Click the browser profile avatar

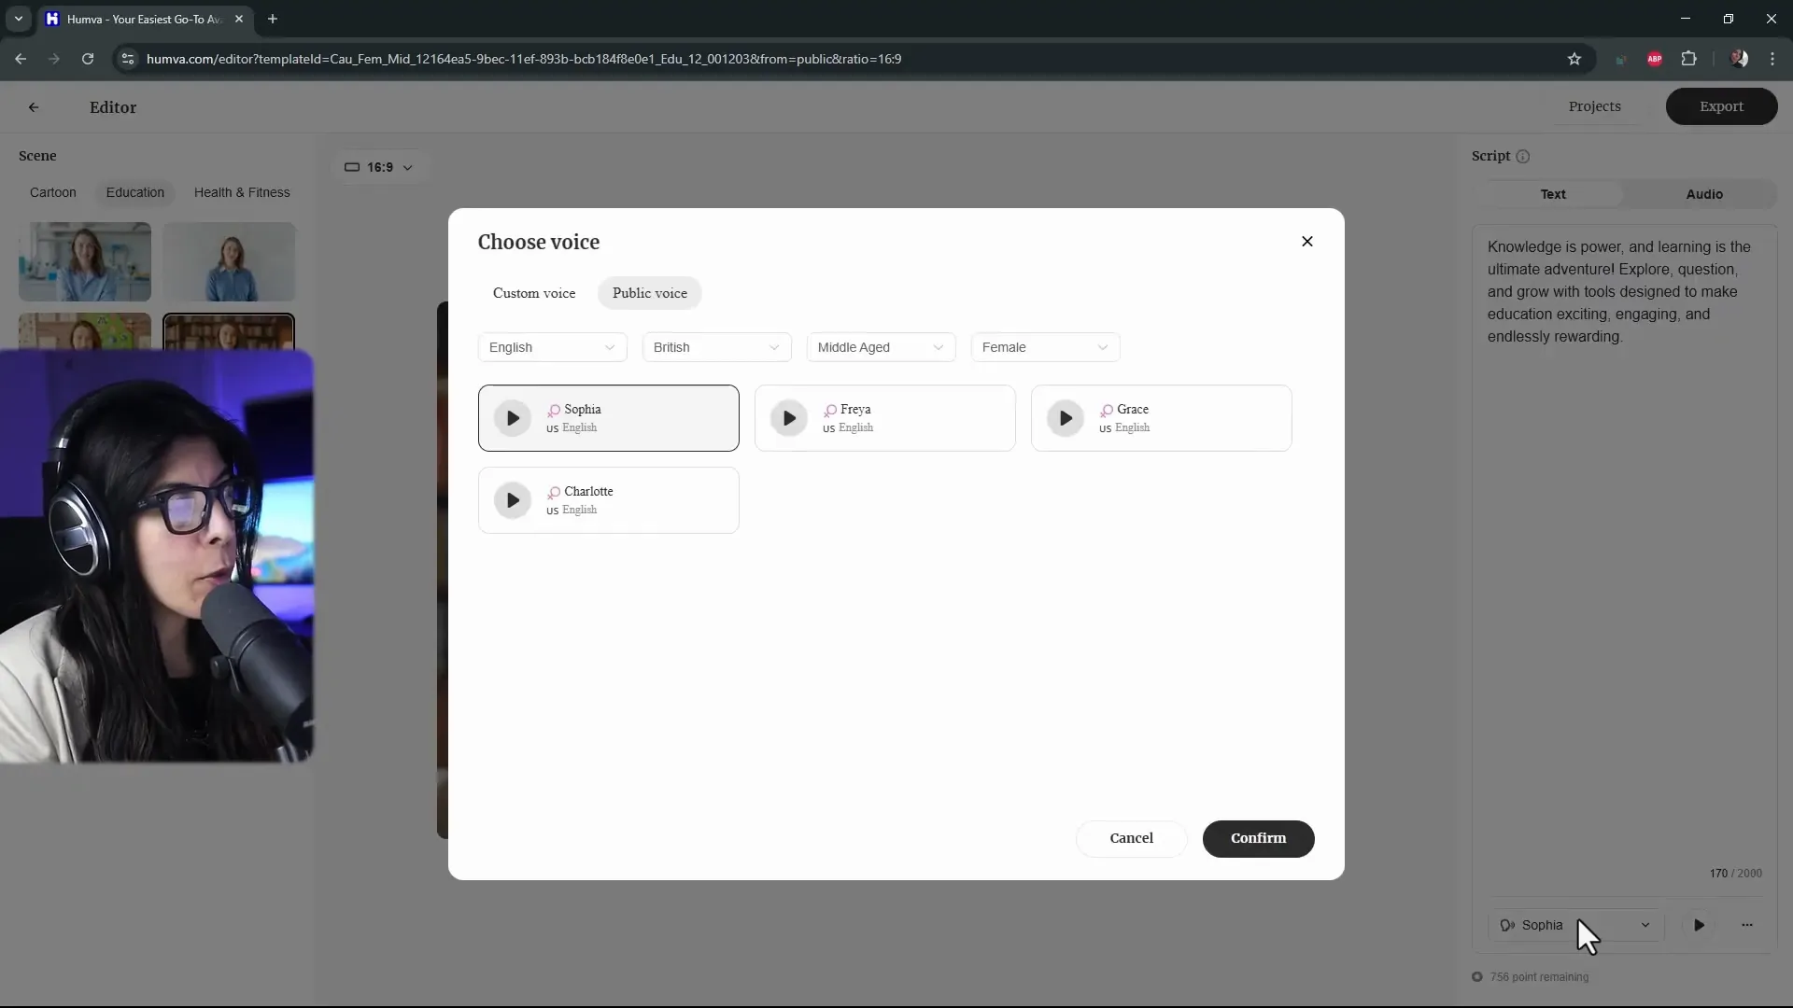tap(1739, 59)
